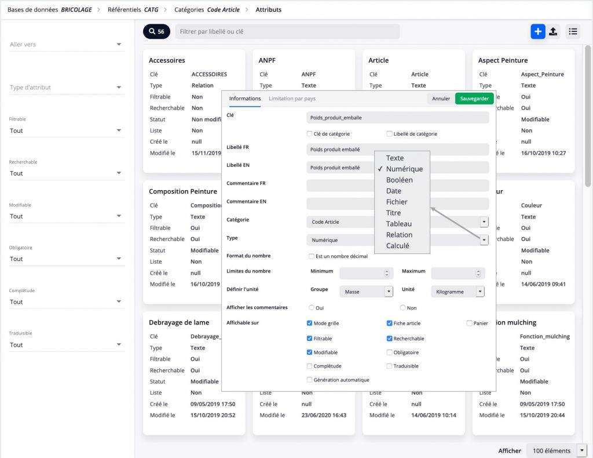Click the vertical scrollbar of attribute list

[x=587, y=116]
